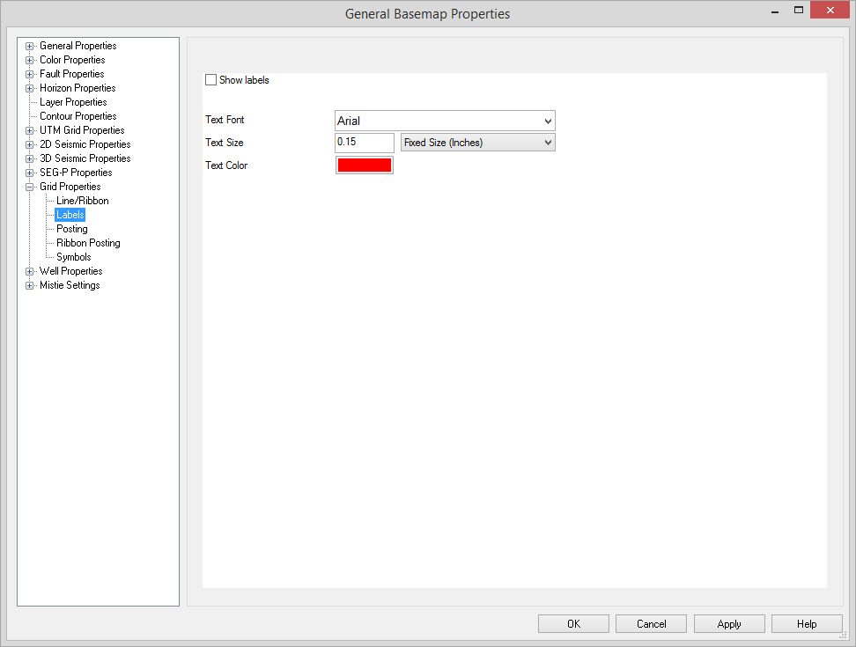Image resolution: width=856 pixels, height=647 pixels.
Task: Select Symbols under Grid Properties
Action: click(73, 257)
